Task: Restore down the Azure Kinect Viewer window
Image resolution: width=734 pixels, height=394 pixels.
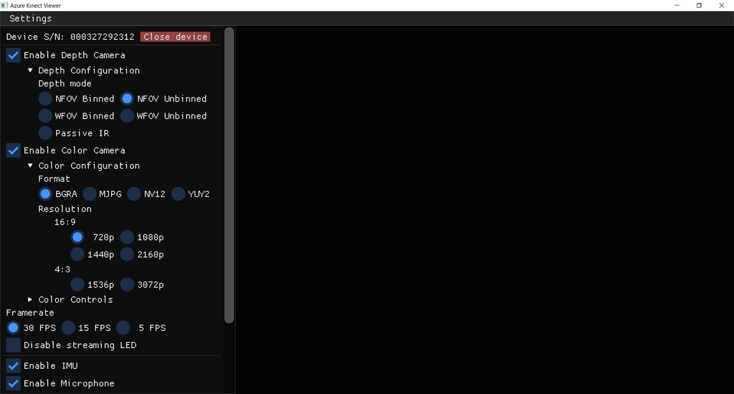Action: tap(699, 6)
